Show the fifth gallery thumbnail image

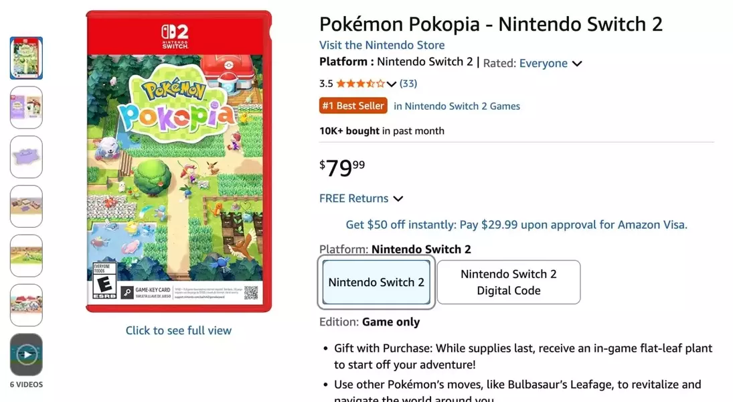(26, 255)
